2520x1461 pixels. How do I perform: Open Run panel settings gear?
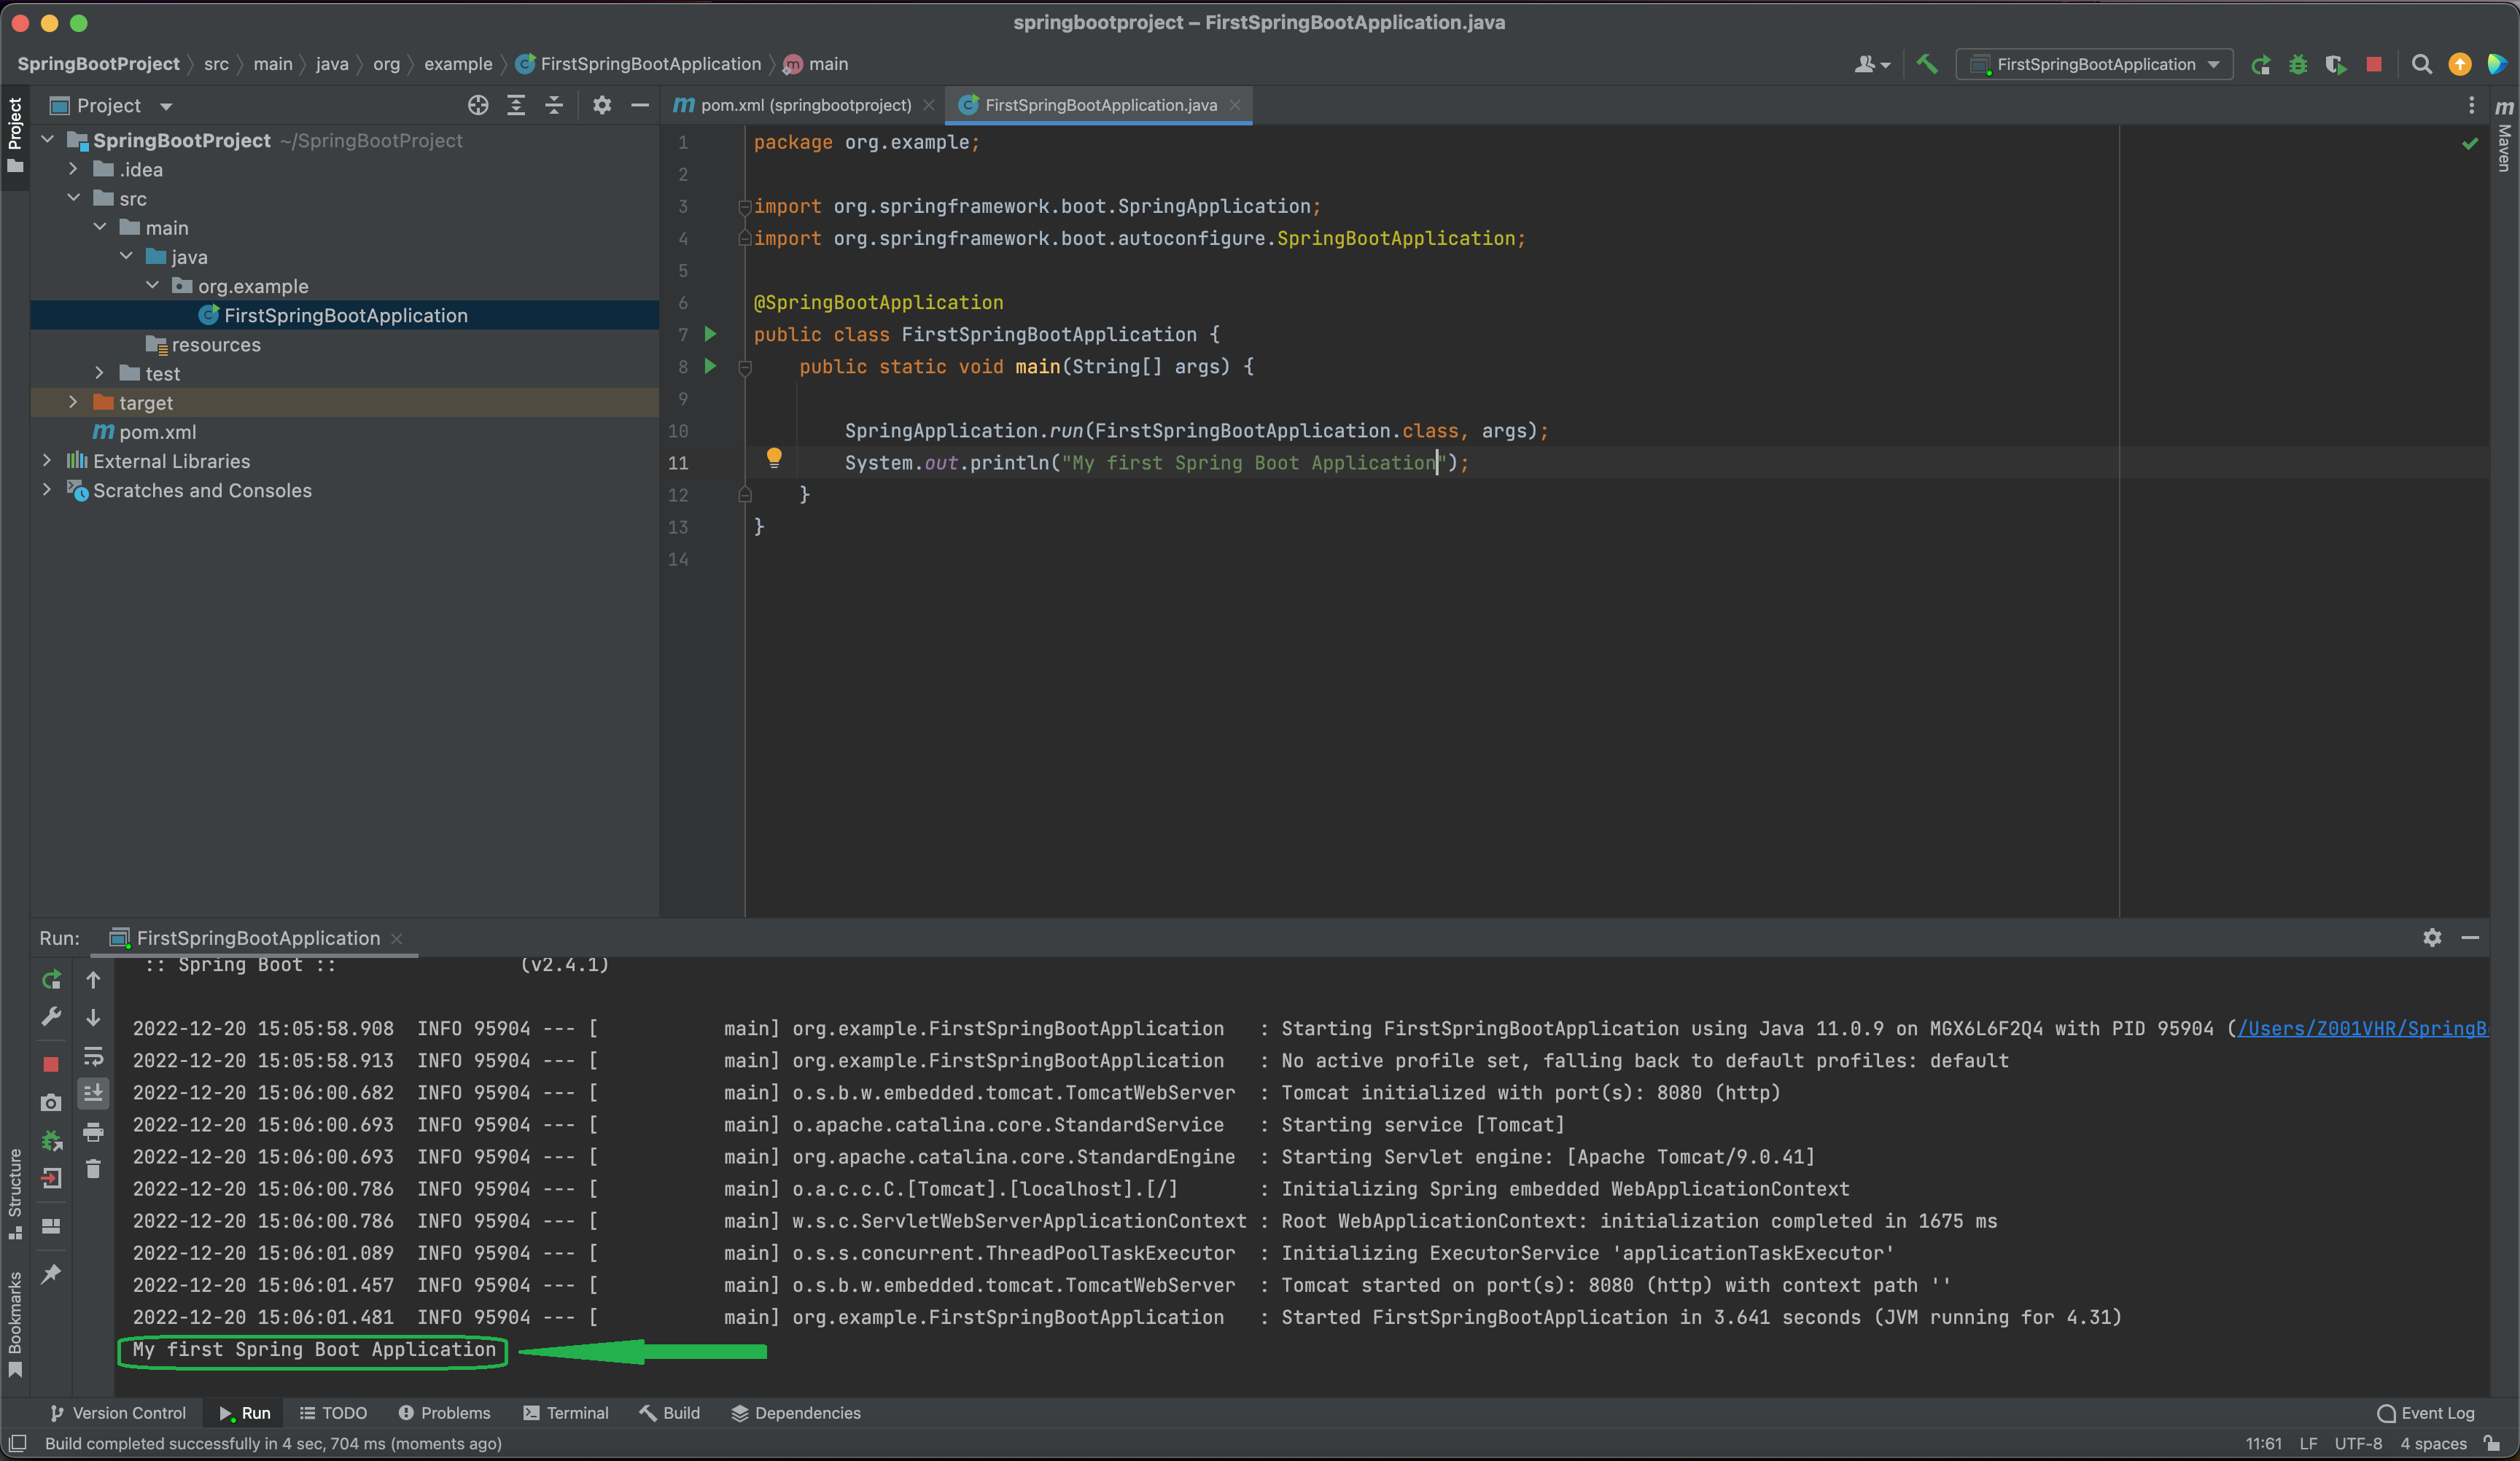[2432, 937]
